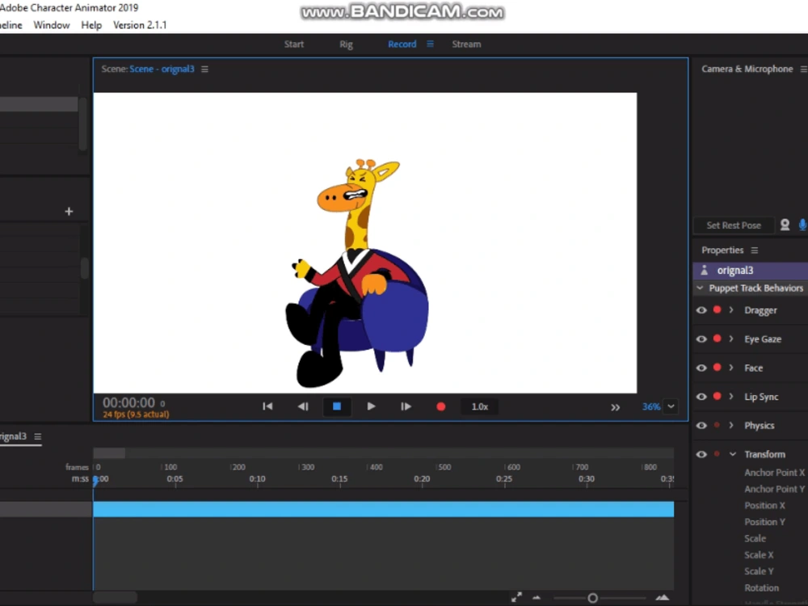Toggle the microphone input icon

(x=802, y=225)
